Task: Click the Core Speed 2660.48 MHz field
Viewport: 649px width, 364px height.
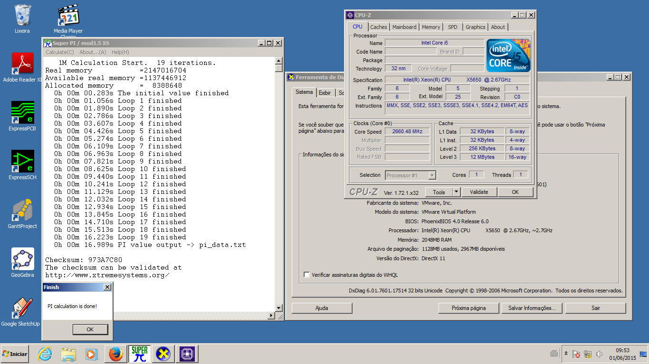Action: tap(407, 132)
